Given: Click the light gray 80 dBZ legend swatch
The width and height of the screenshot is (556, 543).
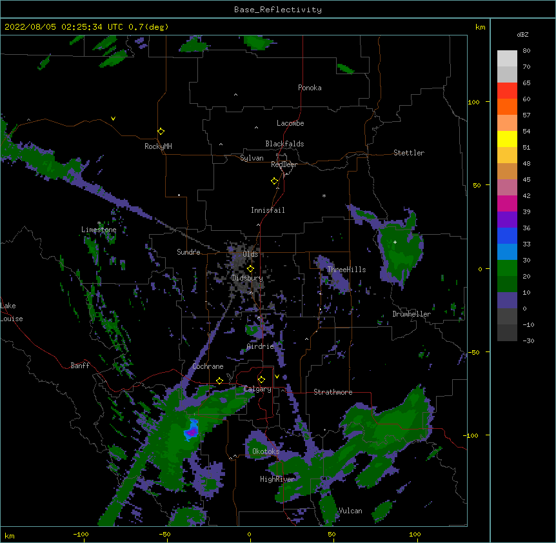Looking at the screenshot, I should [x=507, y=59].
